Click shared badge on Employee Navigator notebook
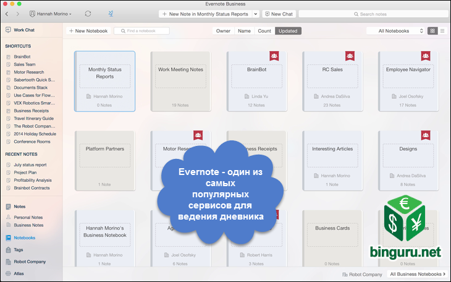 coord(426,56)
